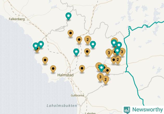Select the orange pin directly east of Halmstad

(x=82, y=69)
